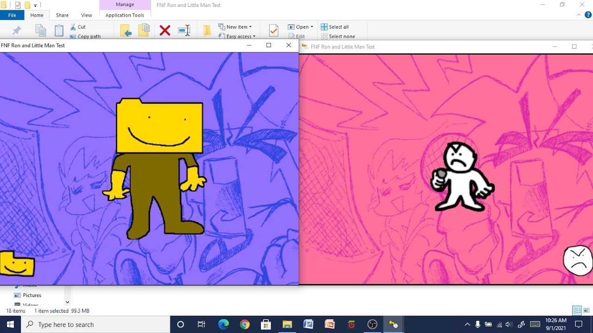This screenshot has height=333, width=593.
Task: Click Select all in ribbon
Action: pyautogui.click(x=335, y=27)
